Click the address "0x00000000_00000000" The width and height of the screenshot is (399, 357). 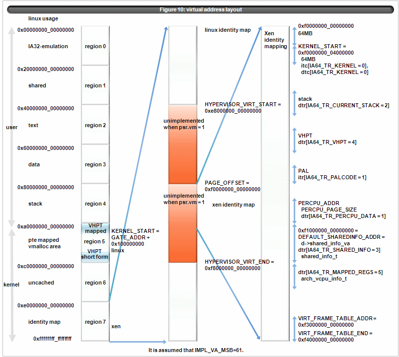pos(46,30)
